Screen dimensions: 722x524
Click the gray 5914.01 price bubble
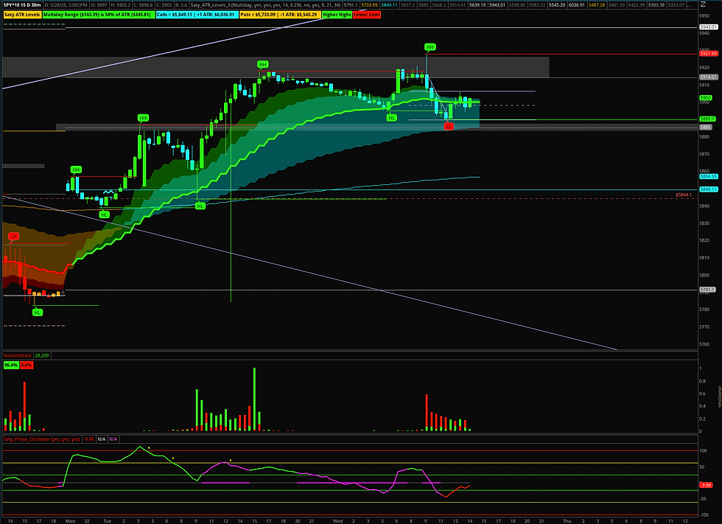pos(709,77)
